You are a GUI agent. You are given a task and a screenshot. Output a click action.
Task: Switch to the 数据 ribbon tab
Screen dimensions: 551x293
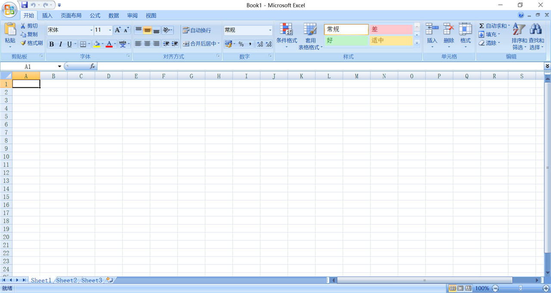(x=114, y=16)
